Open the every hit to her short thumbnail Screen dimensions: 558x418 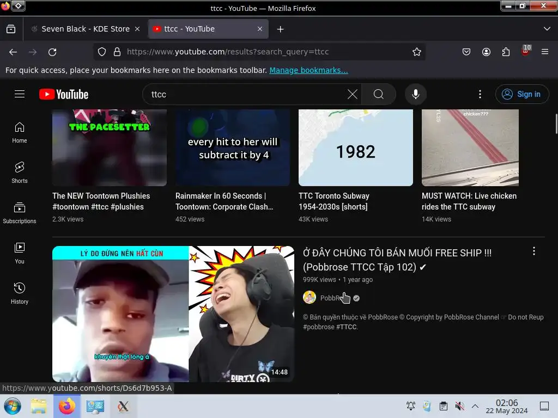(x=232, y=147)
